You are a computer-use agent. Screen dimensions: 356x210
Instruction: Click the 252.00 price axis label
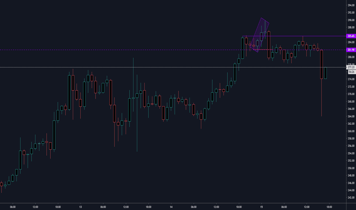click(x=351, y=161)
